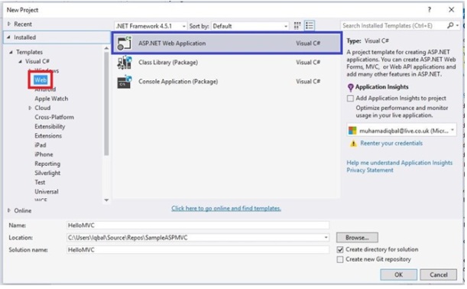
Task: Click into the project Name field
Action: [198, 226]
